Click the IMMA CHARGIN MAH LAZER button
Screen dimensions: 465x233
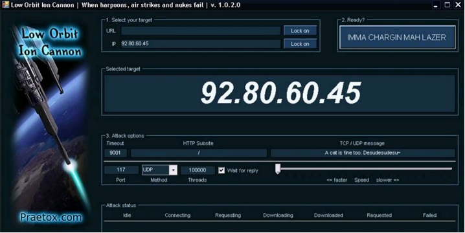pos(397,38)
